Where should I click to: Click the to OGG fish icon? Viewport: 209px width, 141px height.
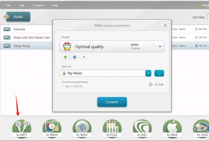(x=201, y=128)
